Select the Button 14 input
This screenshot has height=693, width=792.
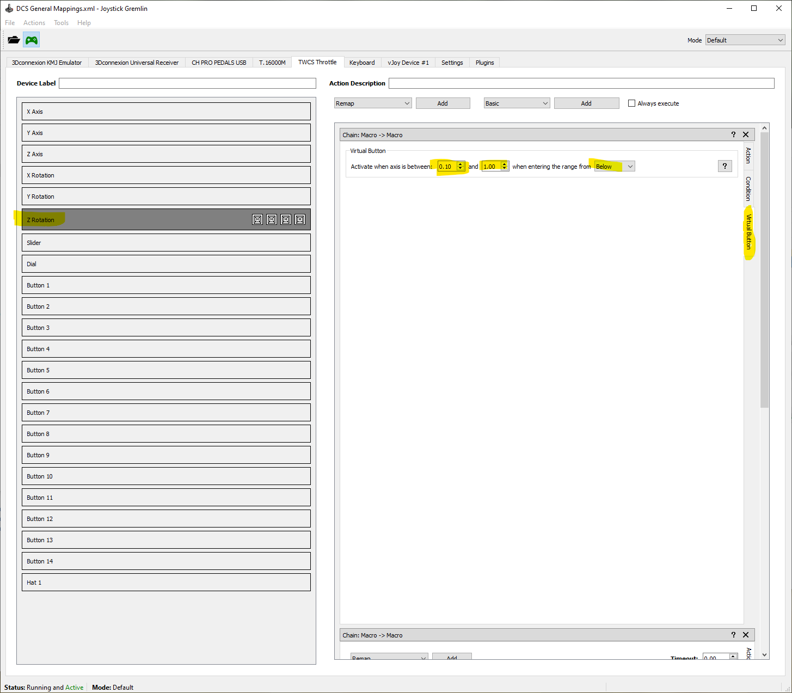click(x=166, y=561)
